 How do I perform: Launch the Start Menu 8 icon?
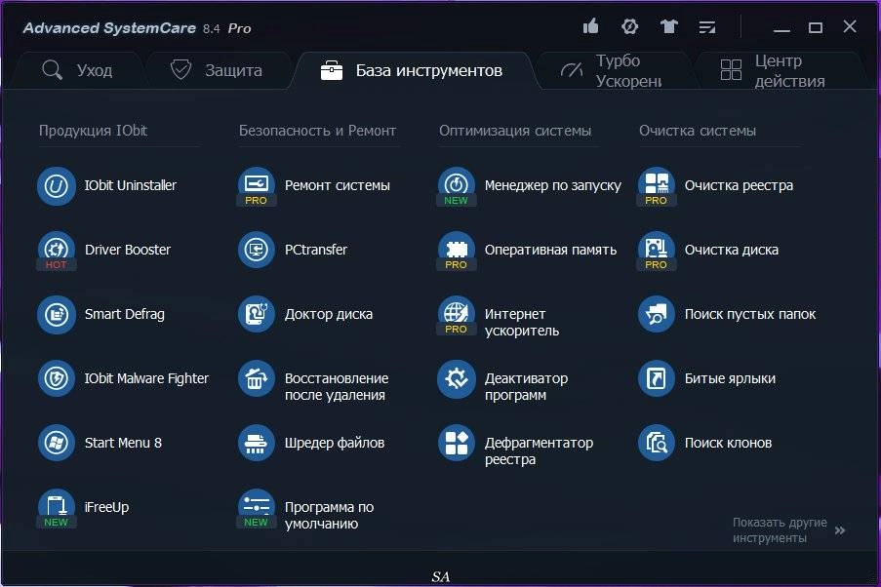pos(57,444)
